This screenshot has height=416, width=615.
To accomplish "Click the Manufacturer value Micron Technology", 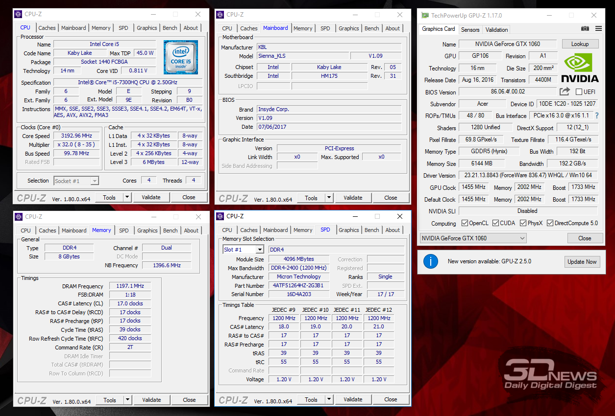I will click(x=299, y=277).
